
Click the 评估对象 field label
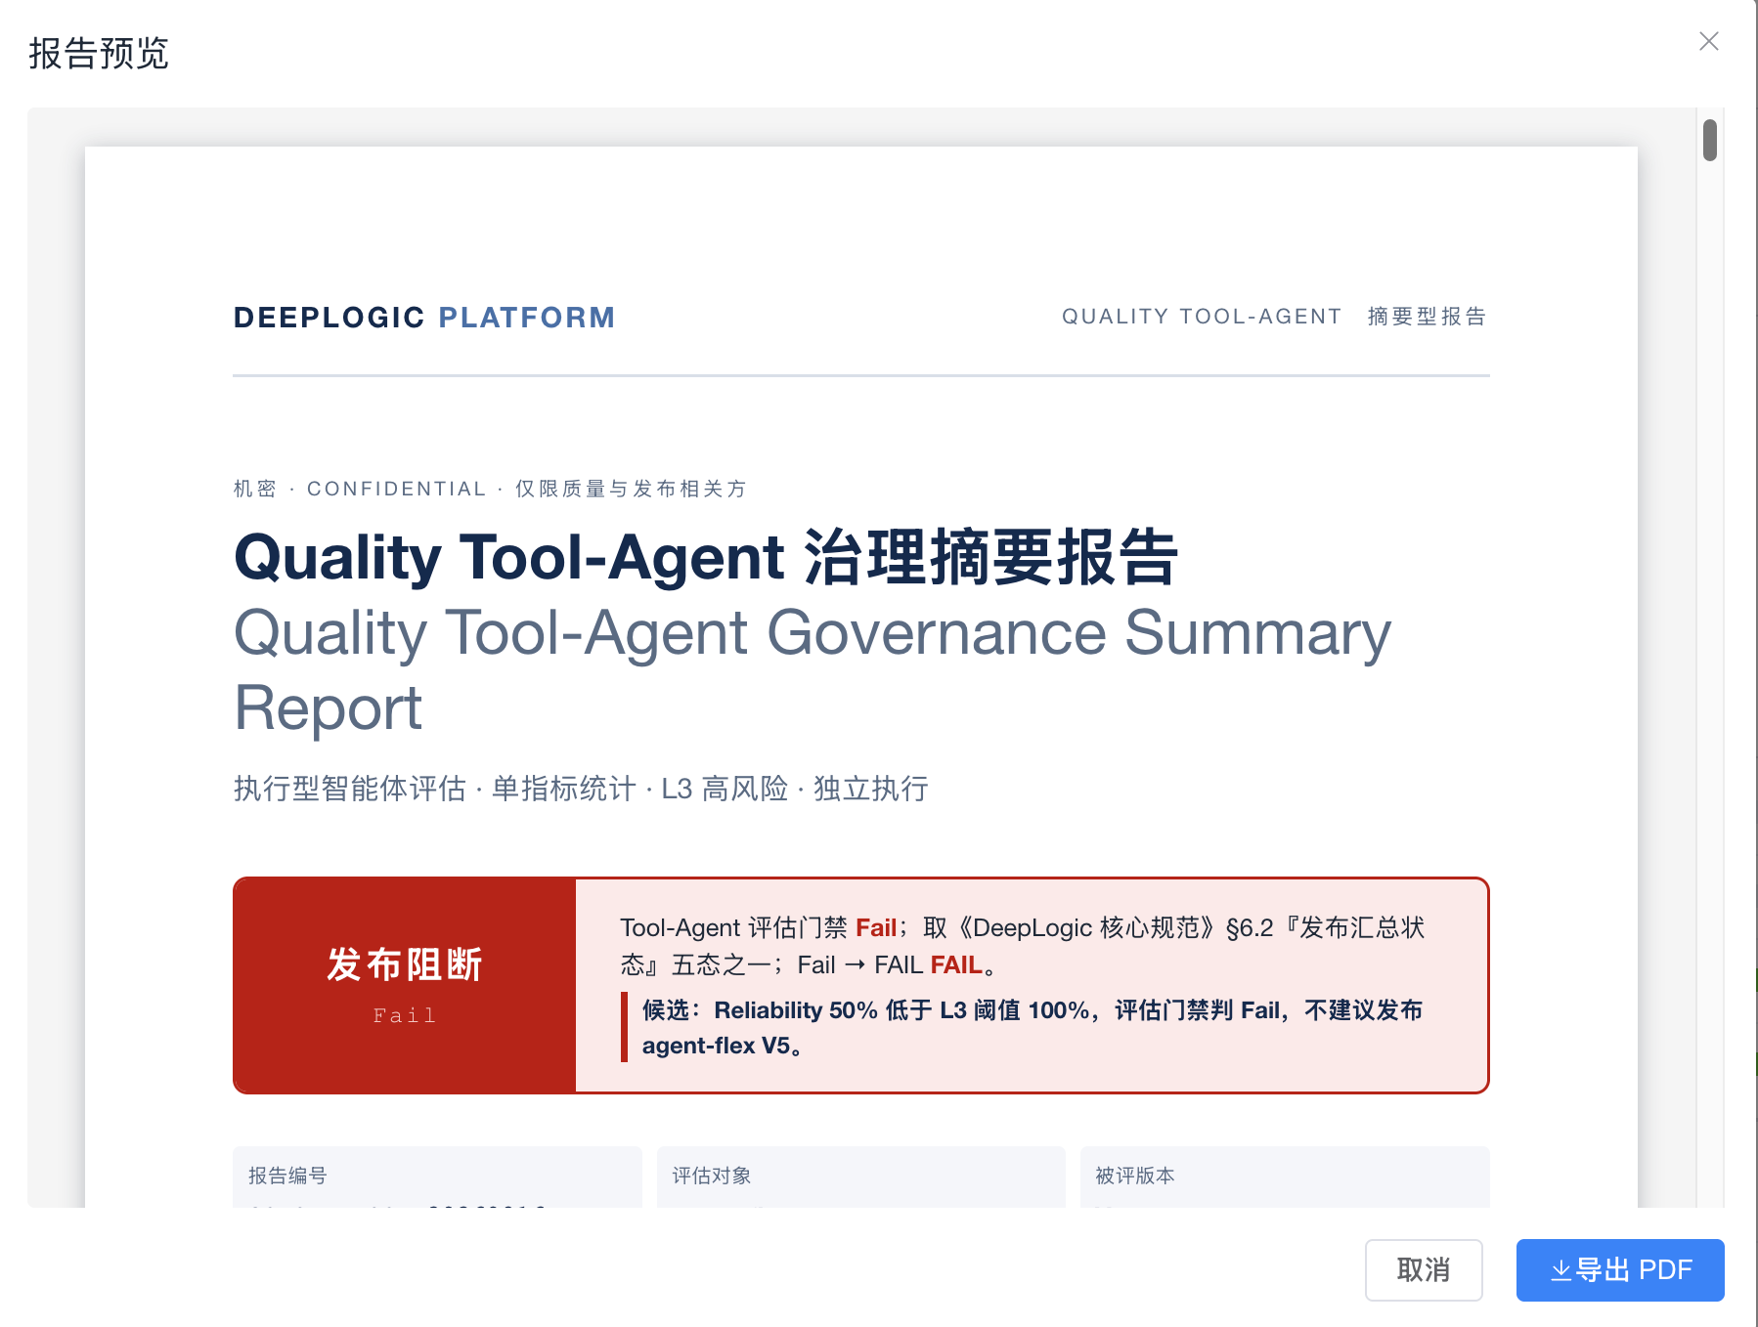pos(712,1176)
